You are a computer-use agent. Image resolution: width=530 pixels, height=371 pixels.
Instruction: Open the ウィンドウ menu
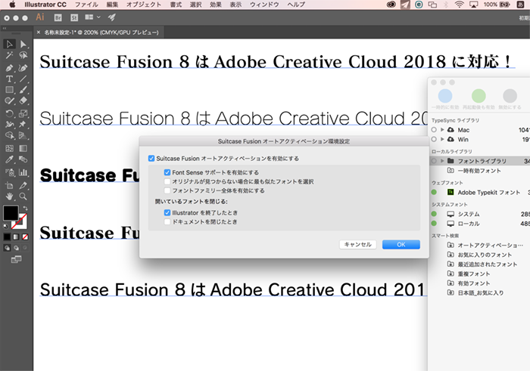(264, 5)
